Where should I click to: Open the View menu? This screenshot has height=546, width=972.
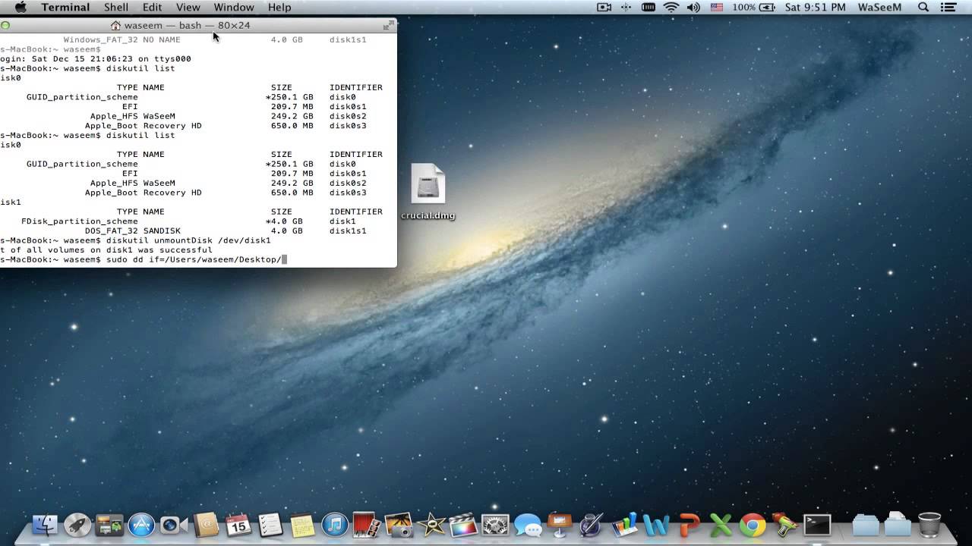point(188,7)
